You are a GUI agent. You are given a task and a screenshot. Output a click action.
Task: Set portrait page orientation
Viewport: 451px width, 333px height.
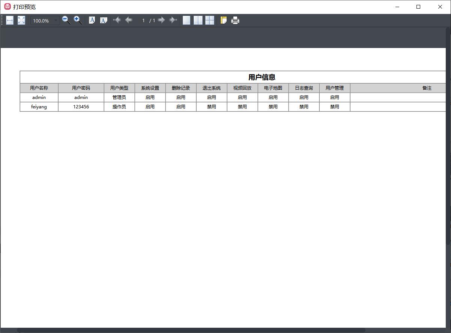pyautogui.click(x=92, y=20)
